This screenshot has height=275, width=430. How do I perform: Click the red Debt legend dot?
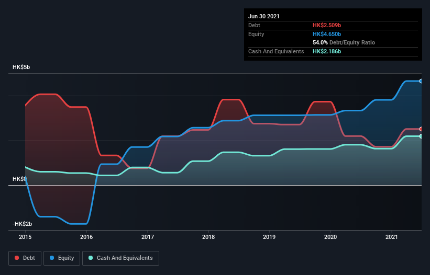point(17,258)
